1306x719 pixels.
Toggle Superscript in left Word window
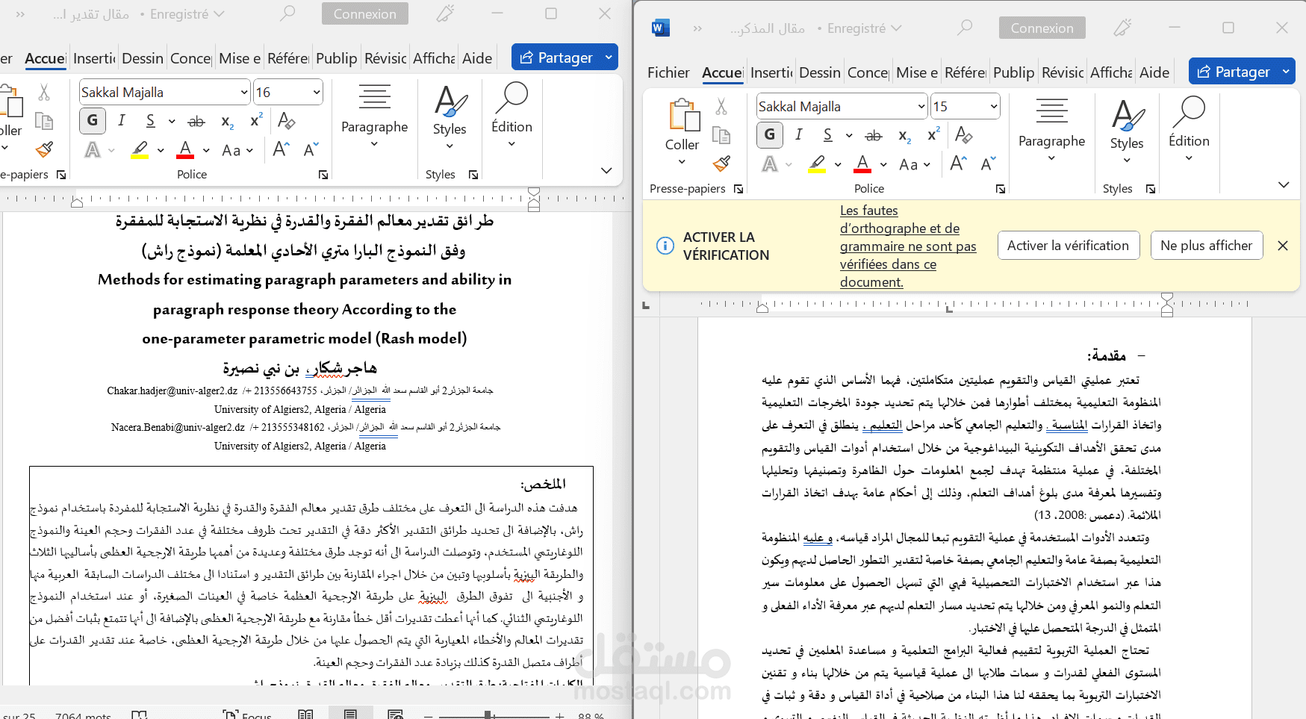256,120
